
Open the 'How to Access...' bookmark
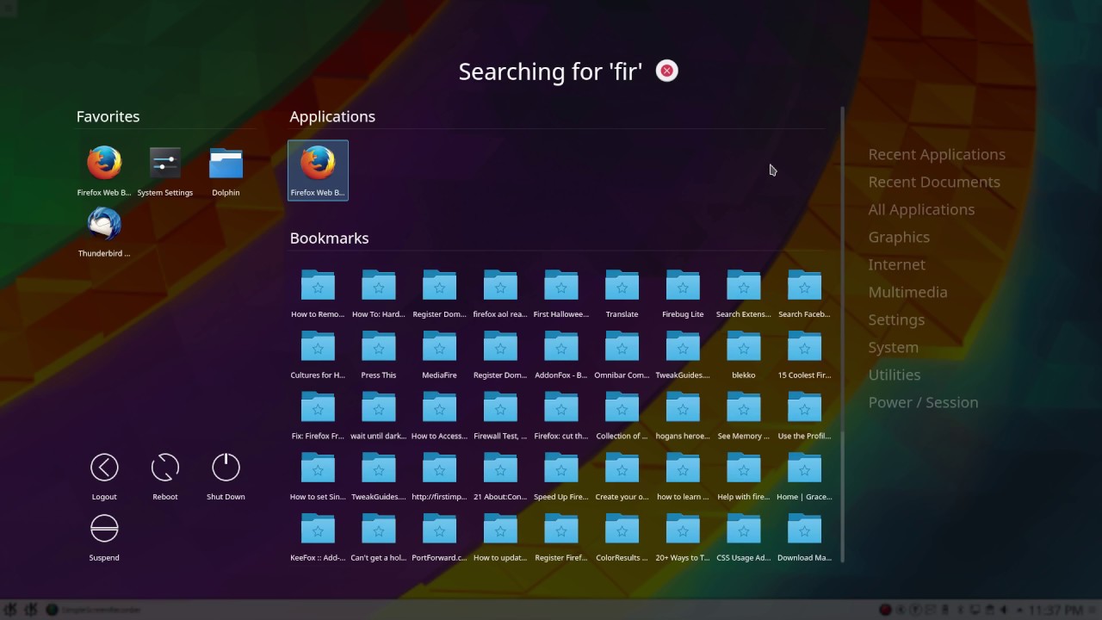[x=439, y=415]
